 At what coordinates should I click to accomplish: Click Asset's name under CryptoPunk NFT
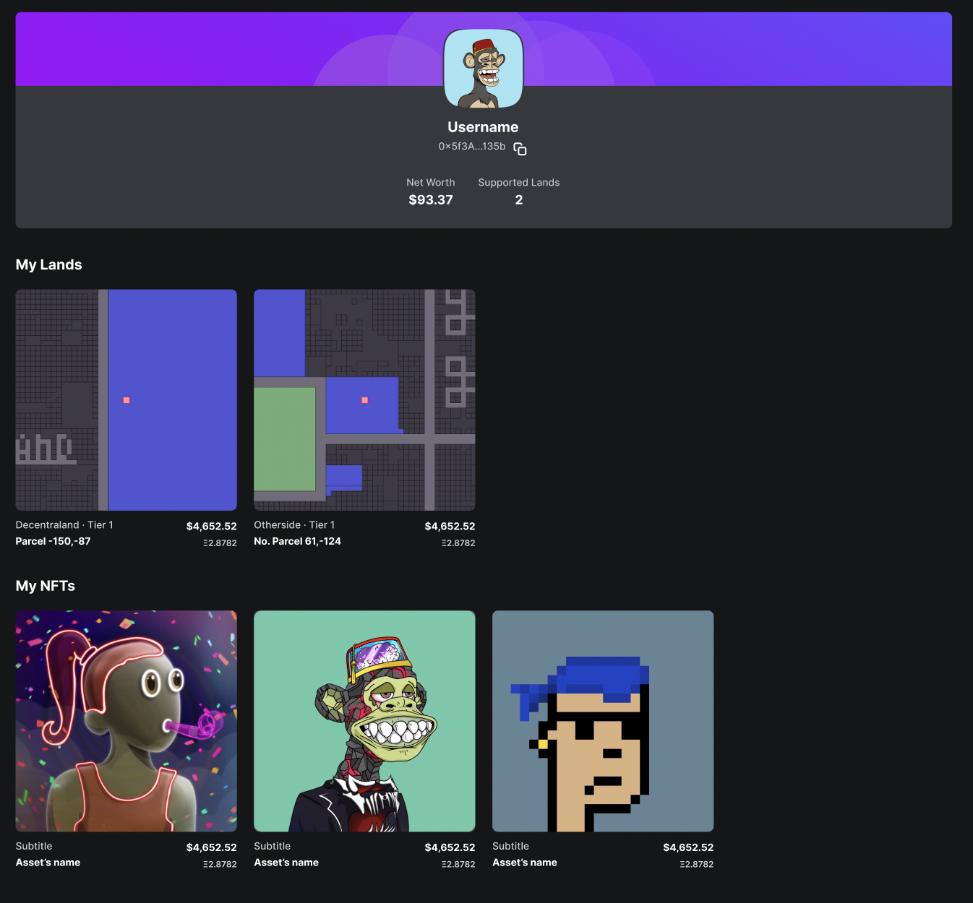click(525, 863)
